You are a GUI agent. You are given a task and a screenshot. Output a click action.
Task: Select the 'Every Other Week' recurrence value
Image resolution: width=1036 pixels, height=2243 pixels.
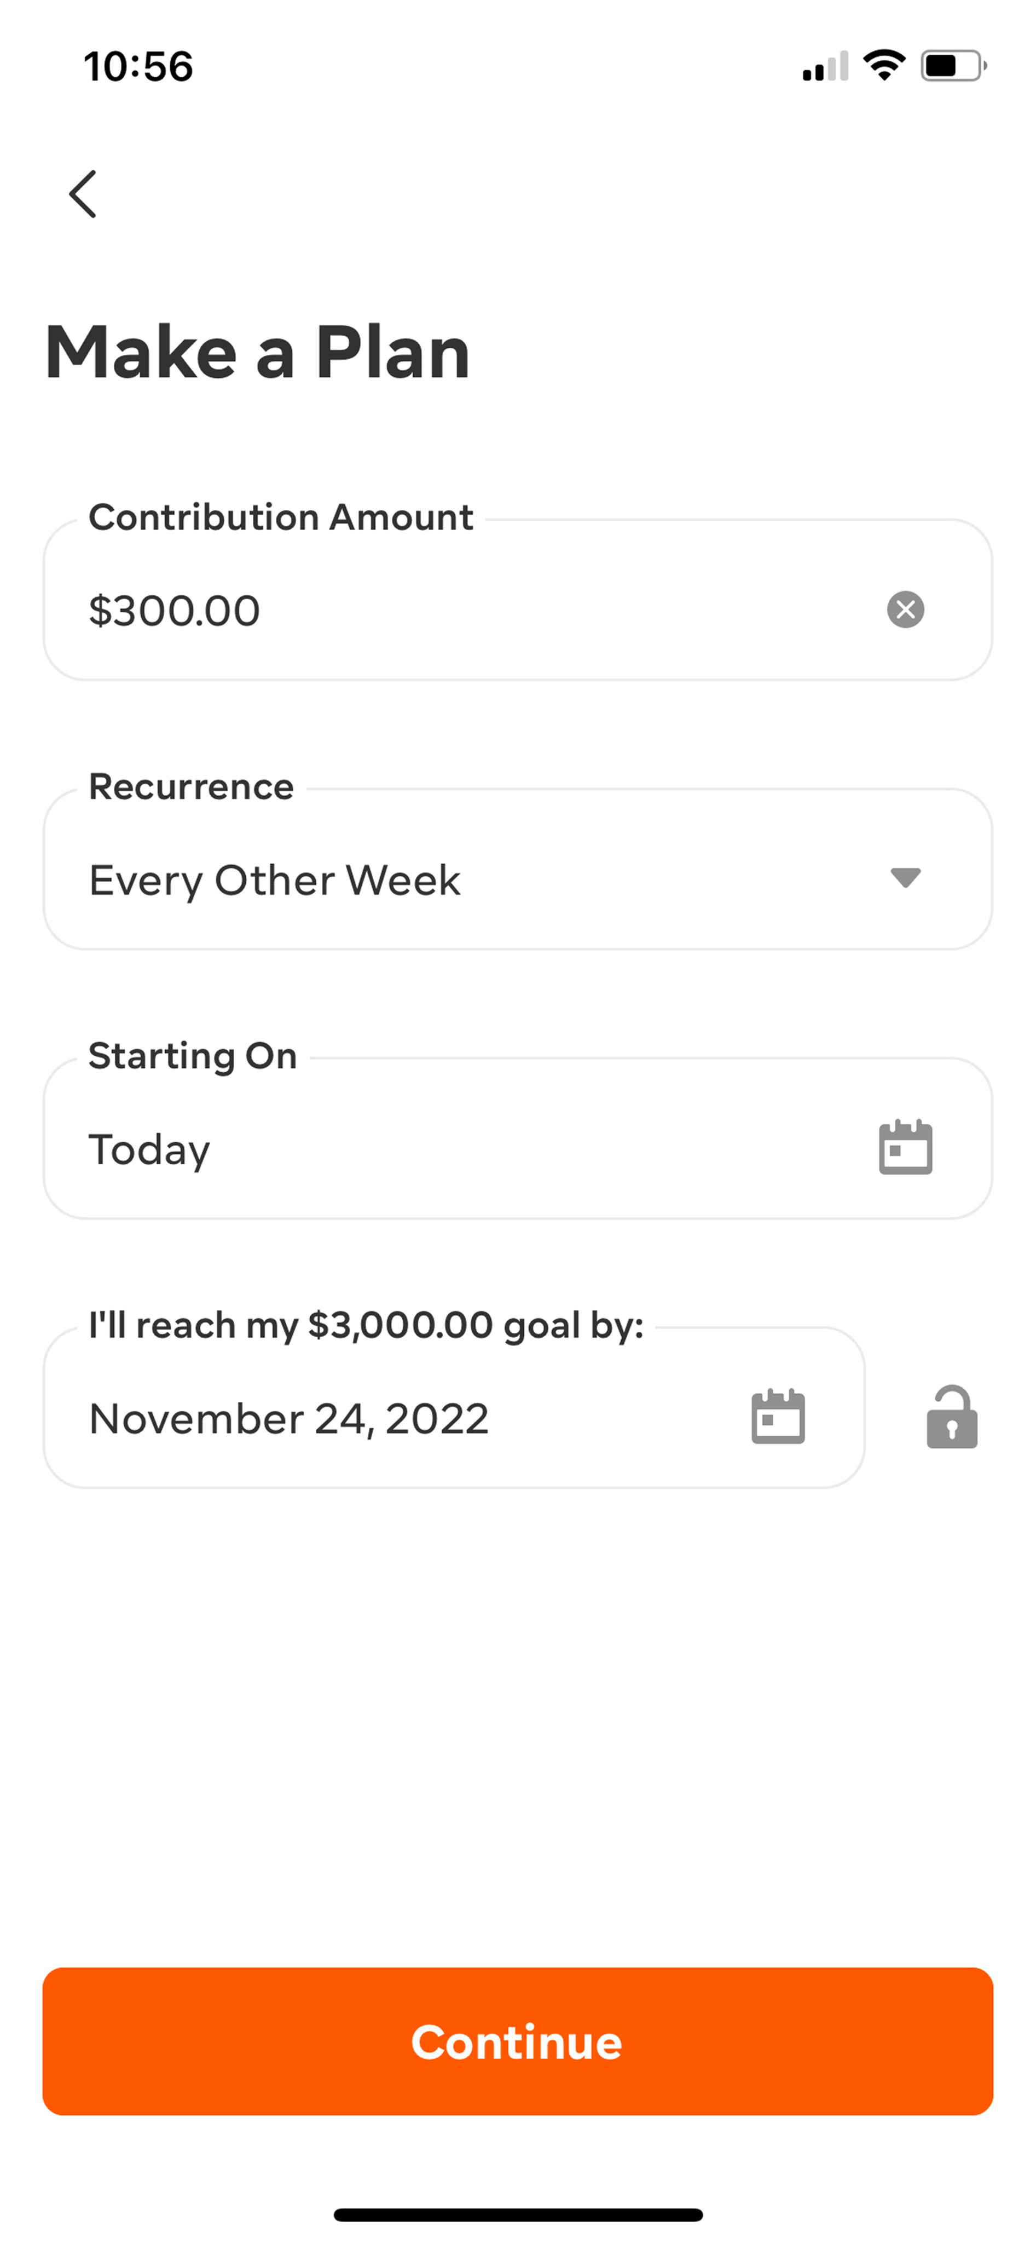(x=275, y=879)
